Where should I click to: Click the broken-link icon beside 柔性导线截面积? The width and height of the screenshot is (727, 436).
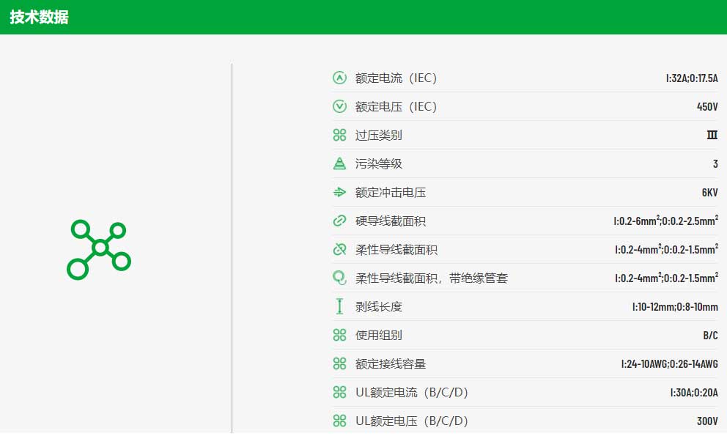pyautogui.click(x=339, y=250)
